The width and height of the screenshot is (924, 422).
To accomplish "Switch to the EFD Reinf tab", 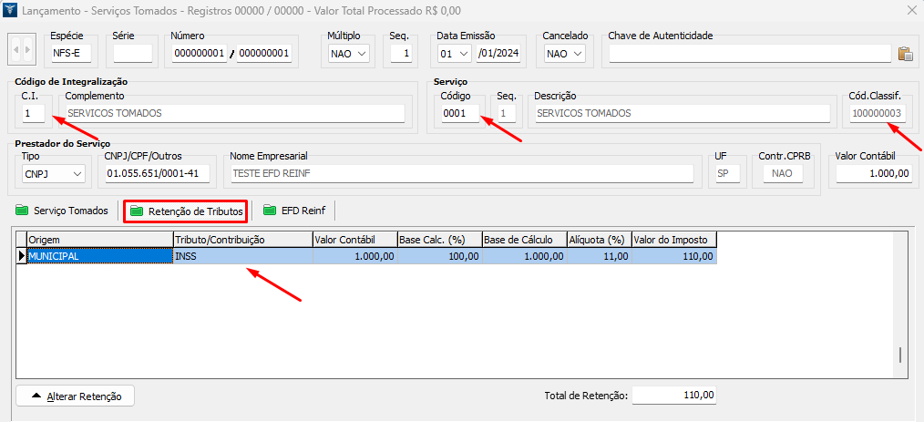I will [x=297, y=211].
